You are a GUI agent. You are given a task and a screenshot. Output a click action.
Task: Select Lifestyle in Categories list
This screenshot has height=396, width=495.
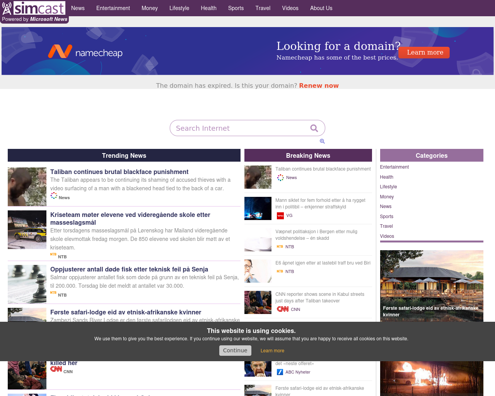coord(388,187)
